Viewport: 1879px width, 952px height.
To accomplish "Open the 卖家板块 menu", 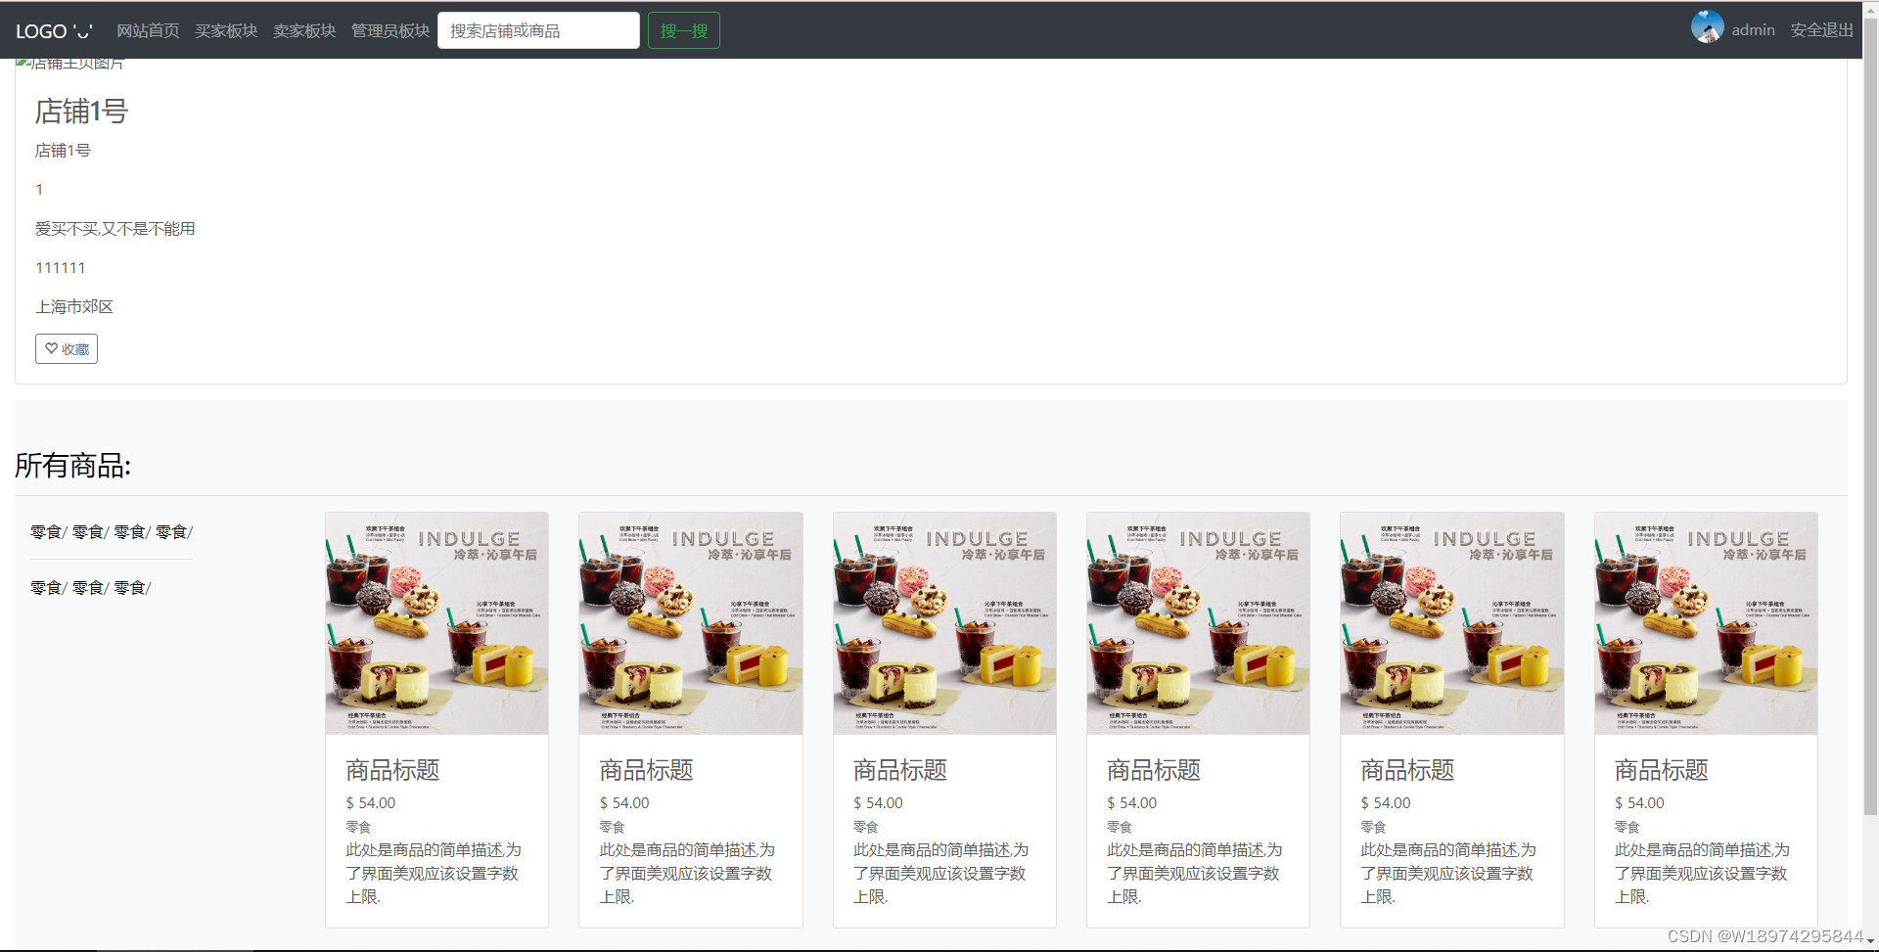I will (x=304, y=31).
